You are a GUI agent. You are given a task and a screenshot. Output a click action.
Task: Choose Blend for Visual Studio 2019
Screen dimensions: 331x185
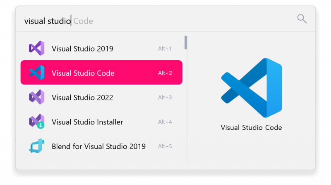(98, 146)
